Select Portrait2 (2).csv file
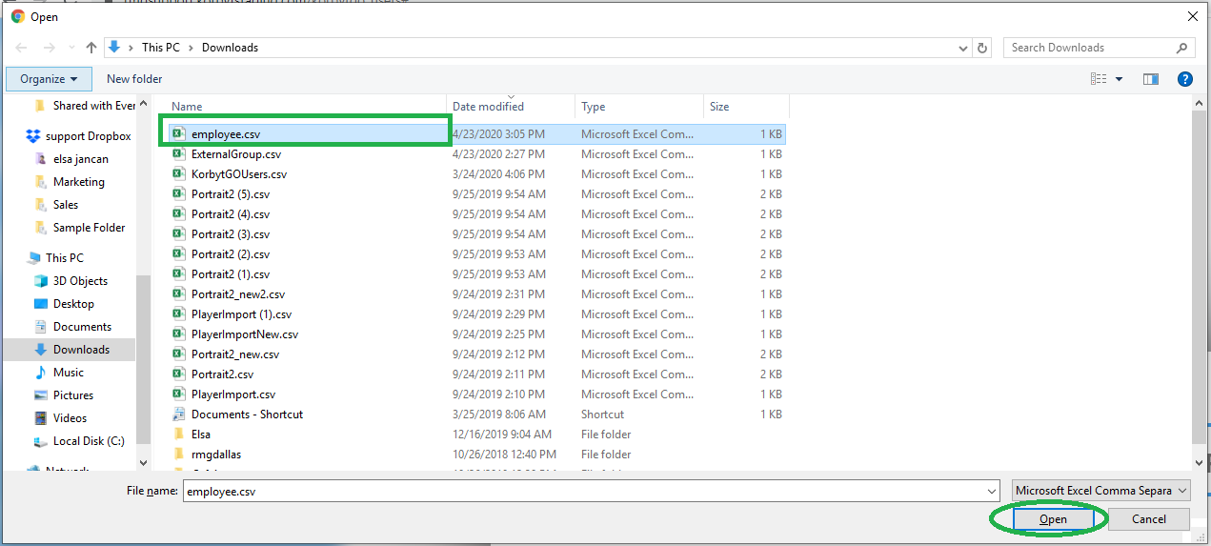Viewport: 1211px width, 546px height. pos(231,254)
